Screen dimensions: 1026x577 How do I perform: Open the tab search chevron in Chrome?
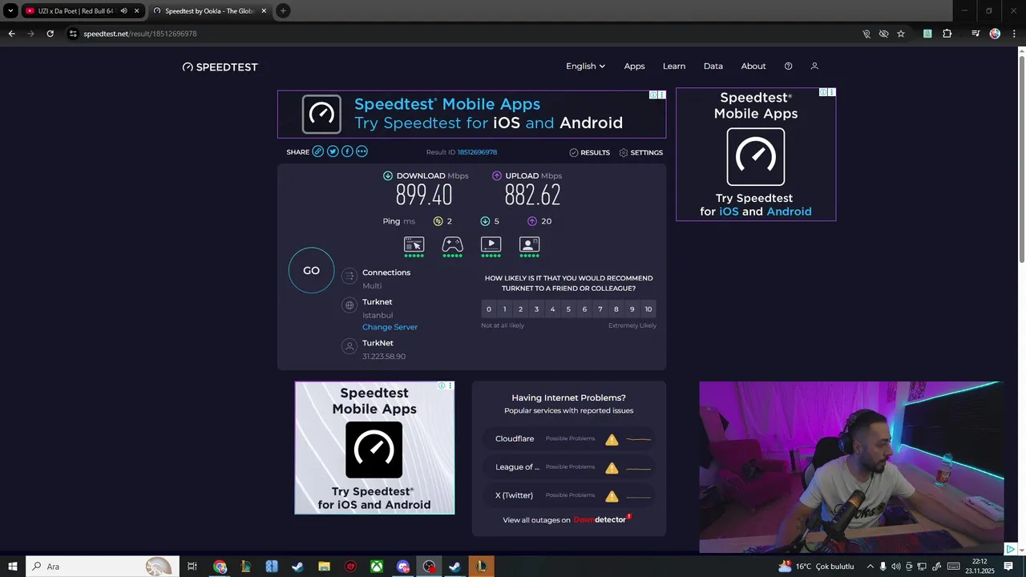coord(10,11)
